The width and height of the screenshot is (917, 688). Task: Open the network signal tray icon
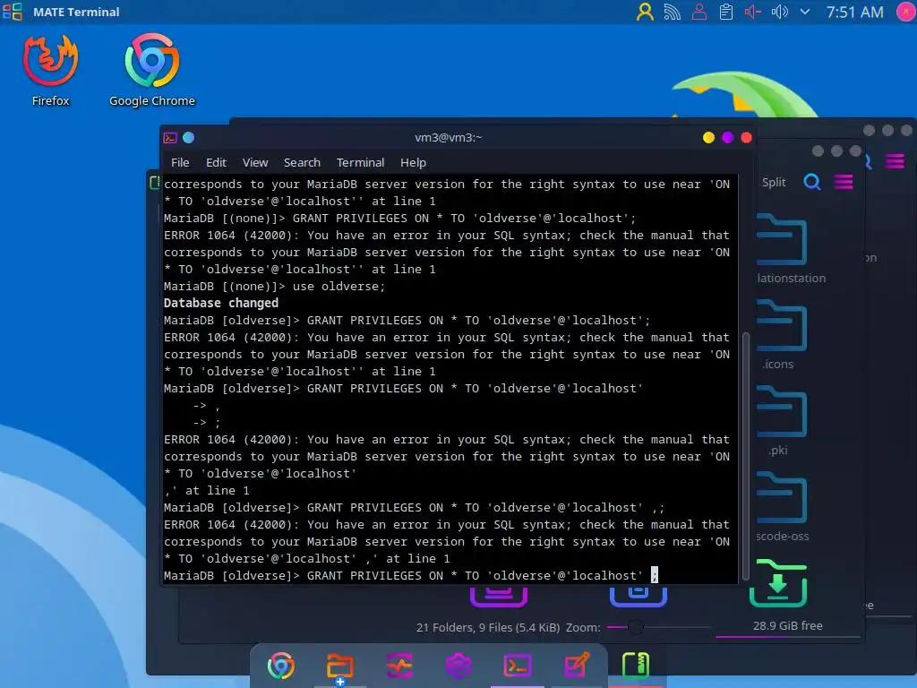pos(672,12)
